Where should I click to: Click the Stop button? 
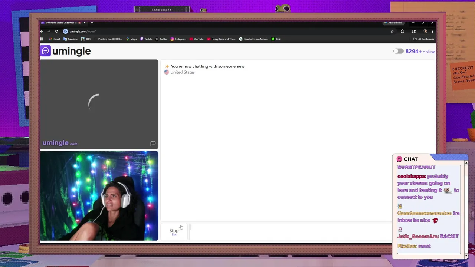click(x=174, y=231)
